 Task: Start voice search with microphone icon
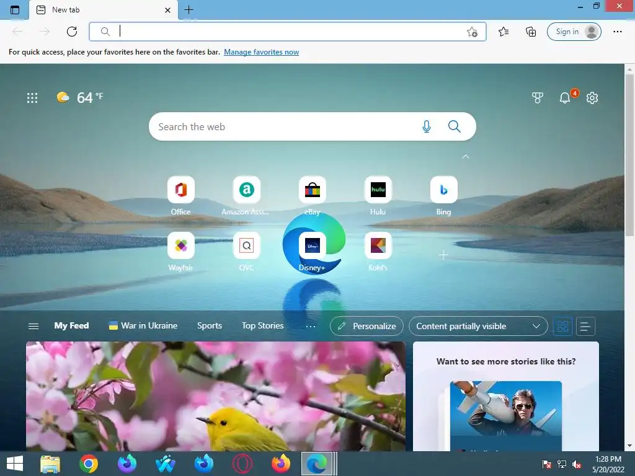click(427, 126)
